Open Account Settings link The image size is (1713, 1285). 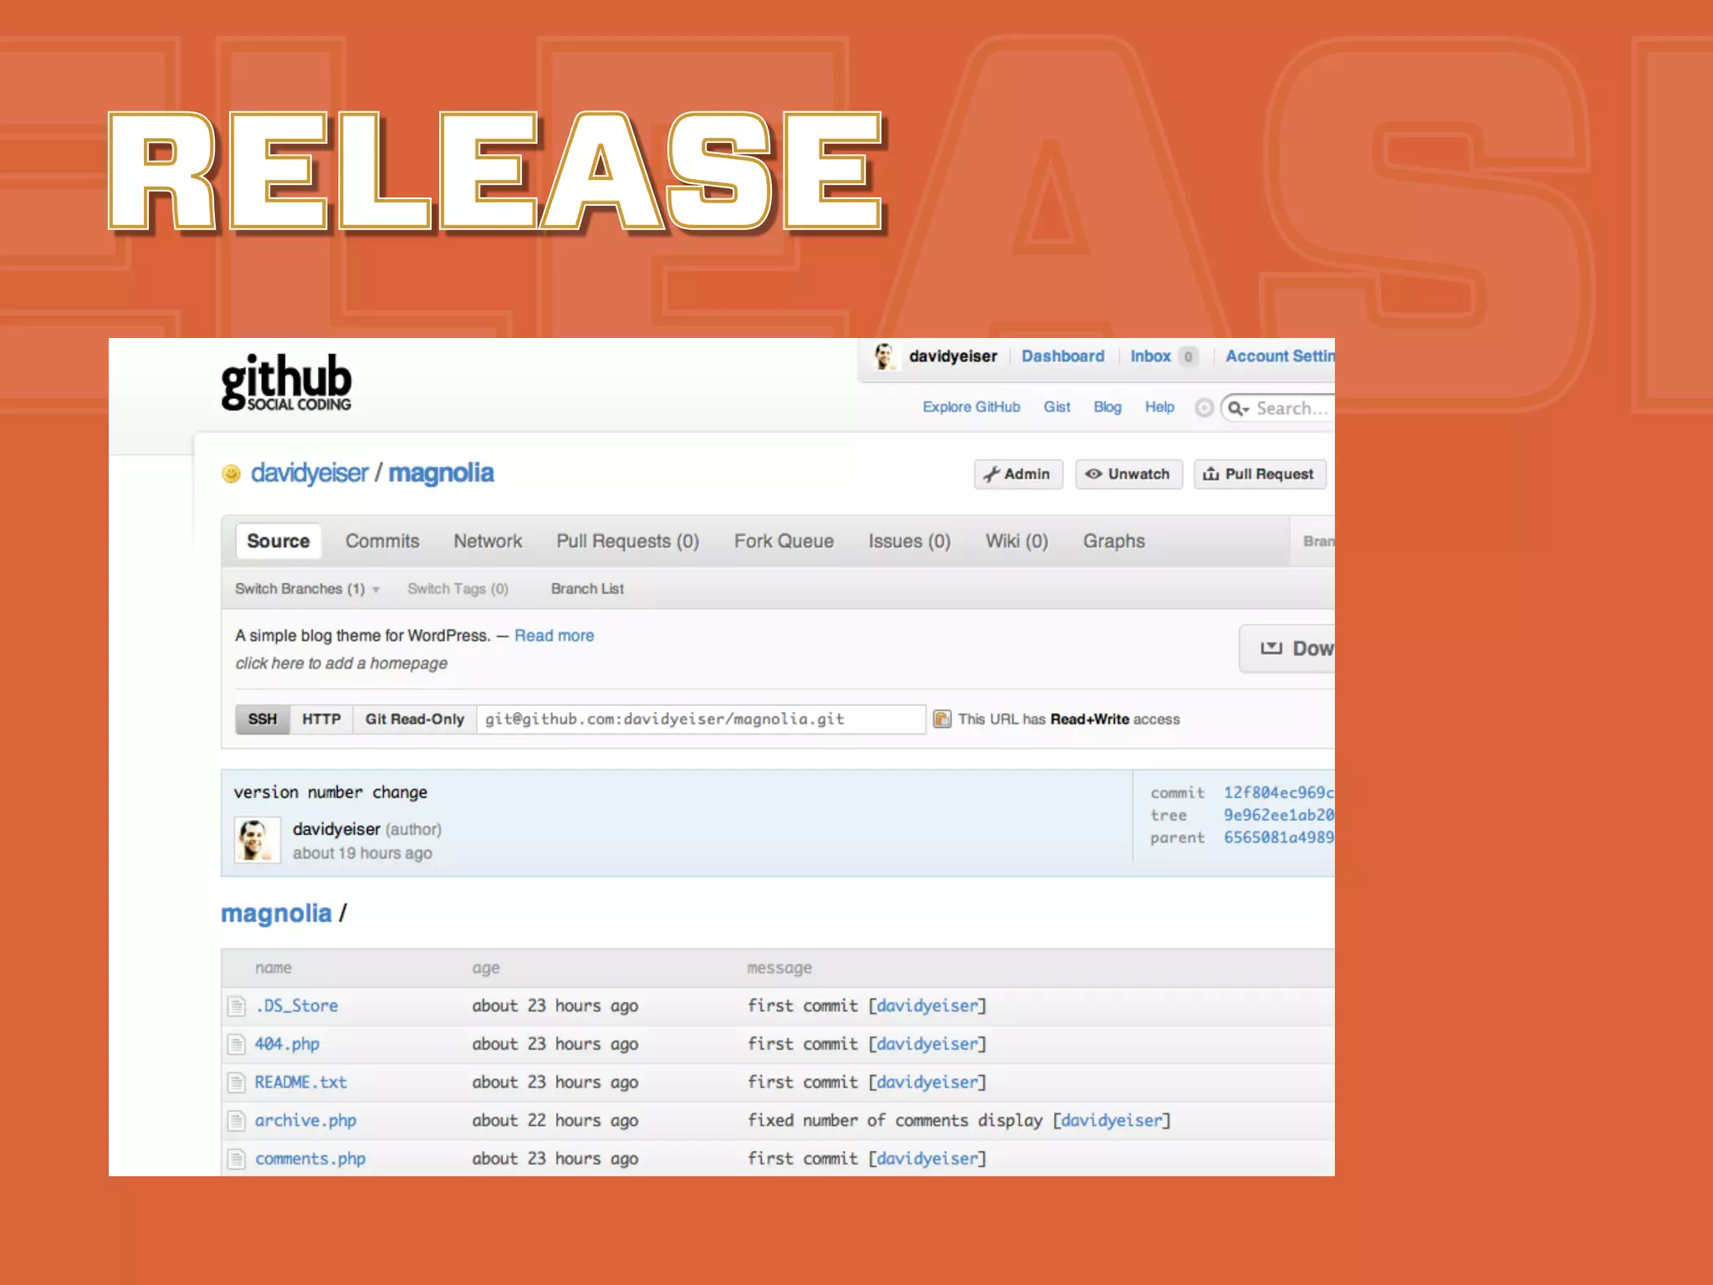pos(1280,356)
